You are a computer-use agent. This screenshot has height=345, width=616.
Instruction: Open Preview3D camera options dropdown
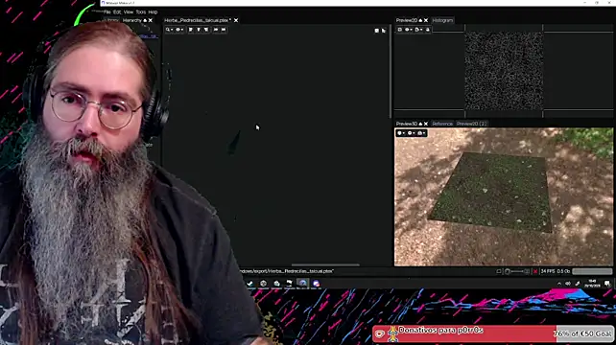(421, 133)
